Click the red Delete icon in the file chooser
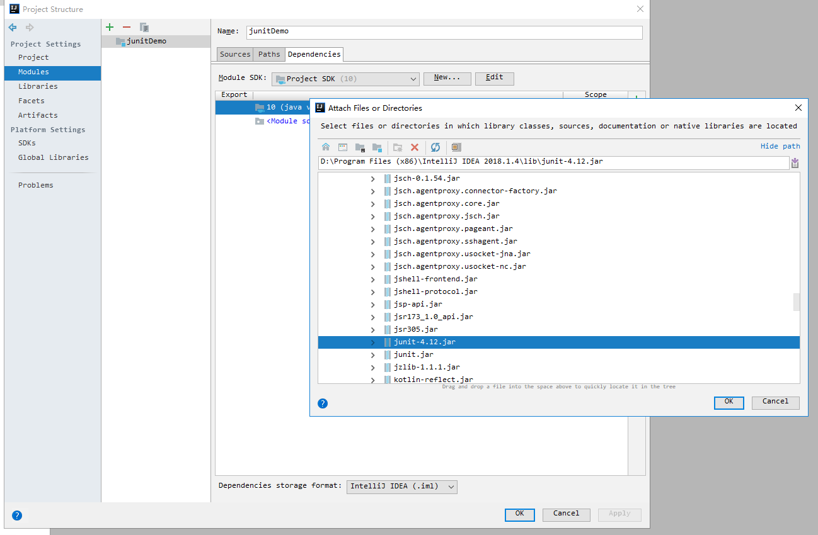Screen dimensions: 818x535 pyautogui.click(x=415, y=147)
